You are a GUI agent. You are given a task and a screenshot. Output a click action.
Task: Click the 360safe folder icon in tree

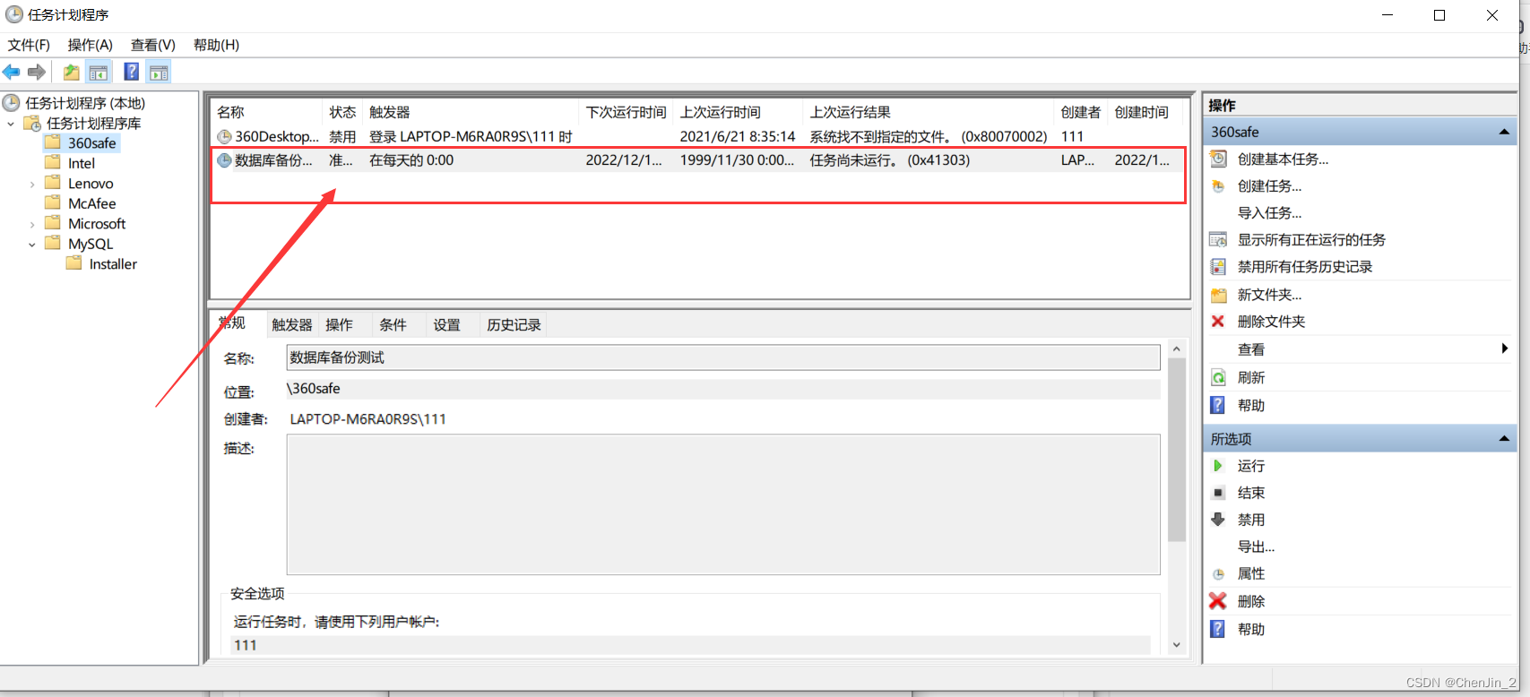point(53,142)
